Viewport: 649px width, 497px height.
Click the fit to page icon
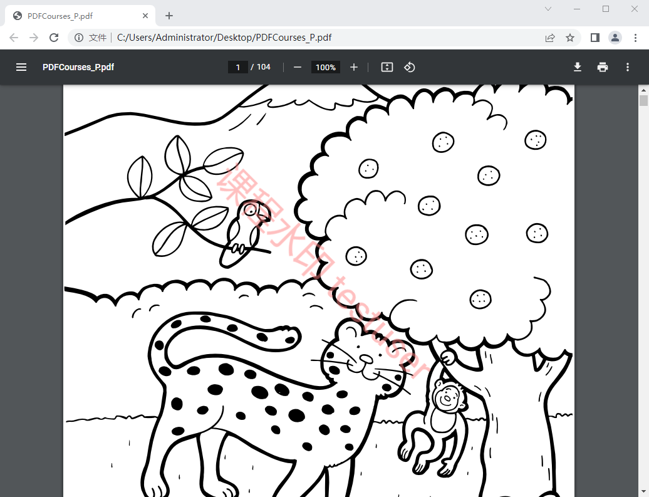387,67
